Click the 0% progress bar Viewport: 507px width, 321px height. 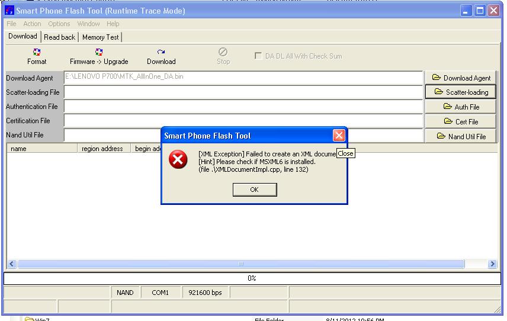click(252, 278)
